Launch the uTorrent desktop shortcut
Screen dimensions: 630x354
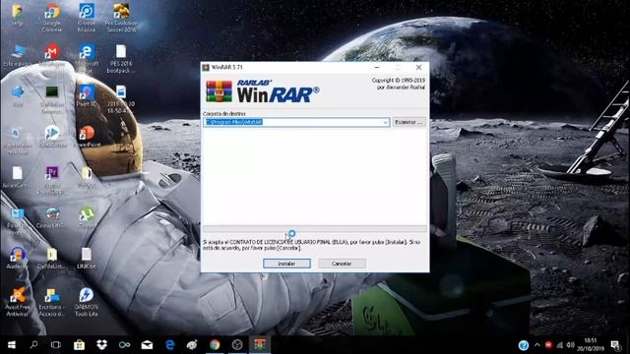[x=87, y=217]
